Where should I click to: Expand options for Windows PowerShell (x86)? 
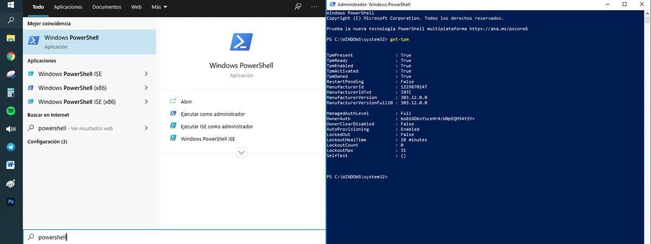point(146,88)
